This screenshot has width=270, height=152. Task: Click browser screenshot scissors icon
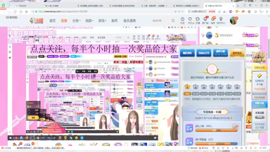pos(224,11)
